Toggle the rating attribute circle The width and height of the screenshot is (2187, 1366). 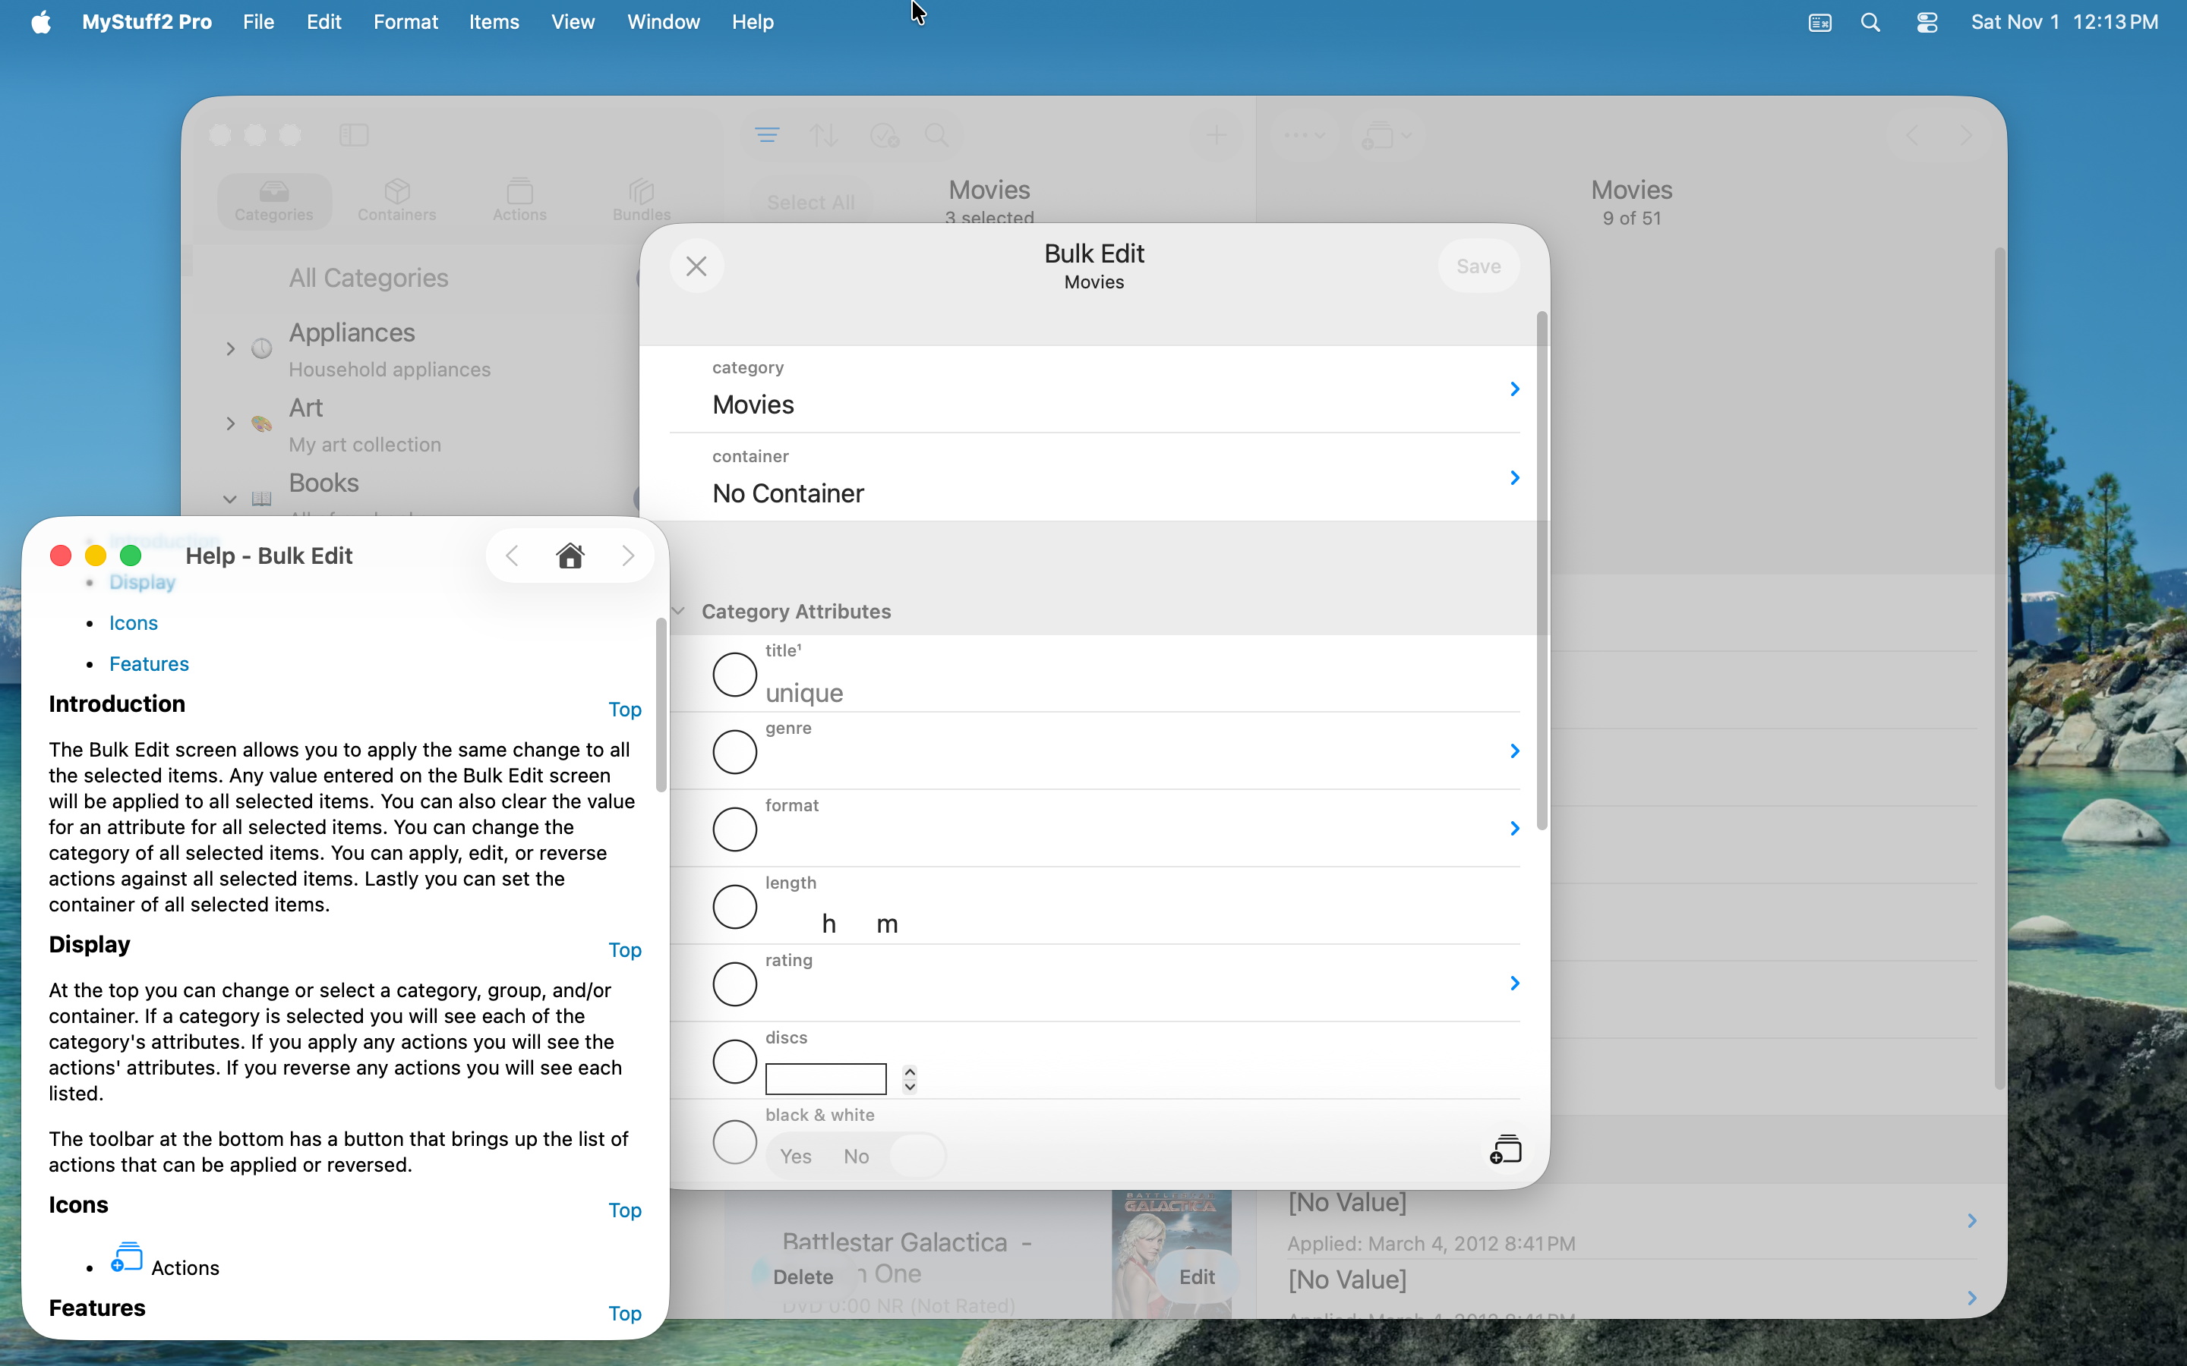[734, 984]
